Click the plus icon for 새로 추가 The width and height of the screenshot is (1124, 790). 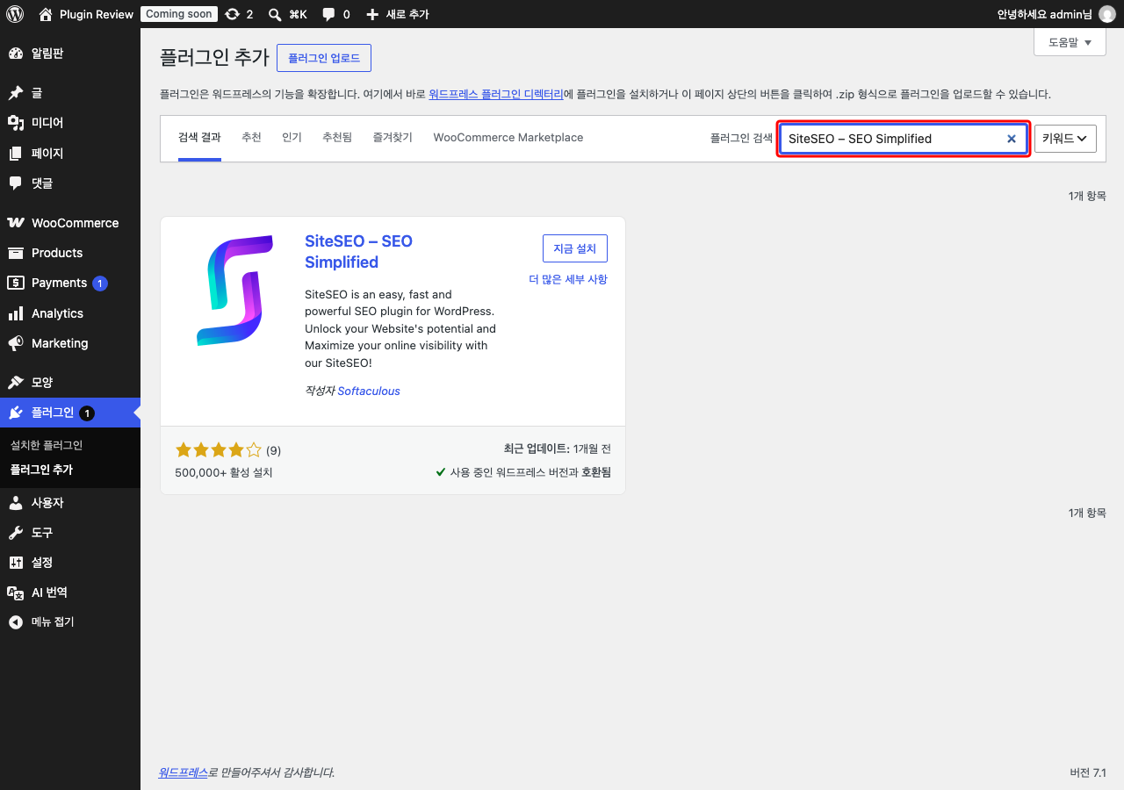pos(372,14)
